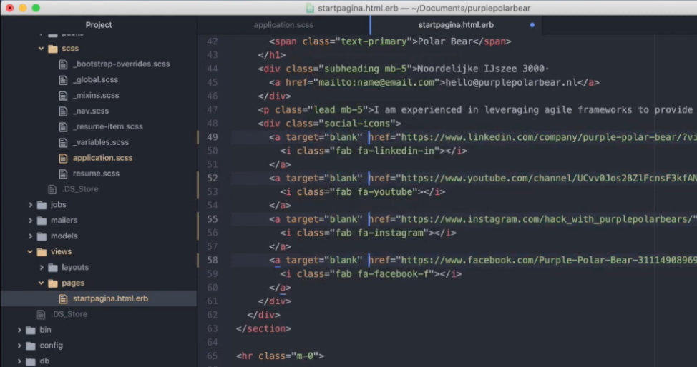Click the layouts folder icon
Image resolution: width=697 pixels, height=367 pixels.
click(53, 268)
